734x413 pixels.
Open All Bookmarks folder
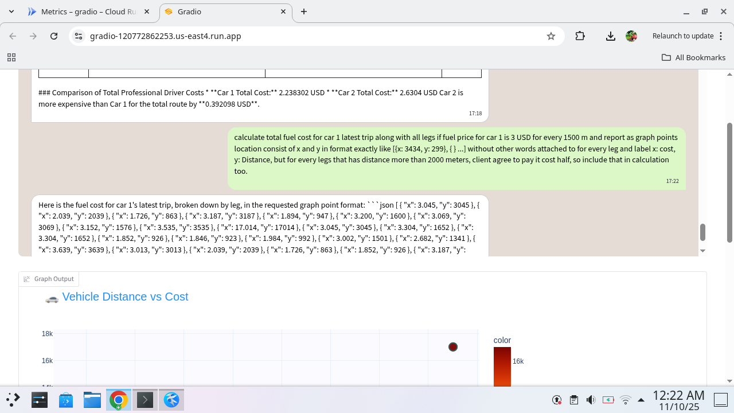693,57
